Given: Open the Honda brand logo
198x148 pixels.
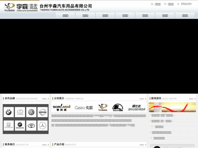Looking at the screenshot, I should click(9, 125).
